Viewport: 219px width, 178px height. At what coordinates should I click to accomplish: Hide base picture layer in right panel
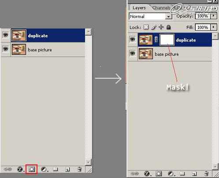132,53
